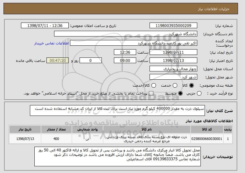Image resolution: width=245 pixels, height=173 pixels.
Task: Click the remaining time countdown 00:47:10
Action: [58, 61]
